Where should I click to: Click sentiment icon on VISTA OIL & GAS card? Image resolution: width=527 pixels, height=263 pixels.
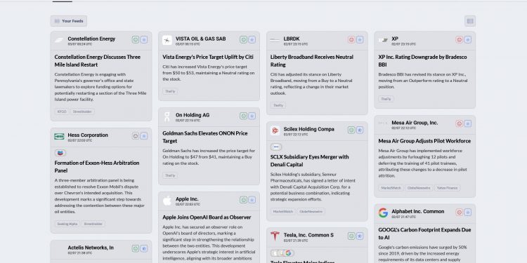[x=244, y=39]
